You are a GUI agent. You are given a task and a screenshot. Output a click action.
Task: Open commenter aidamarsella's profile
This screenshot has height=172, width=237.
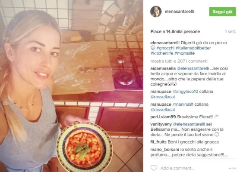point(163,68)
